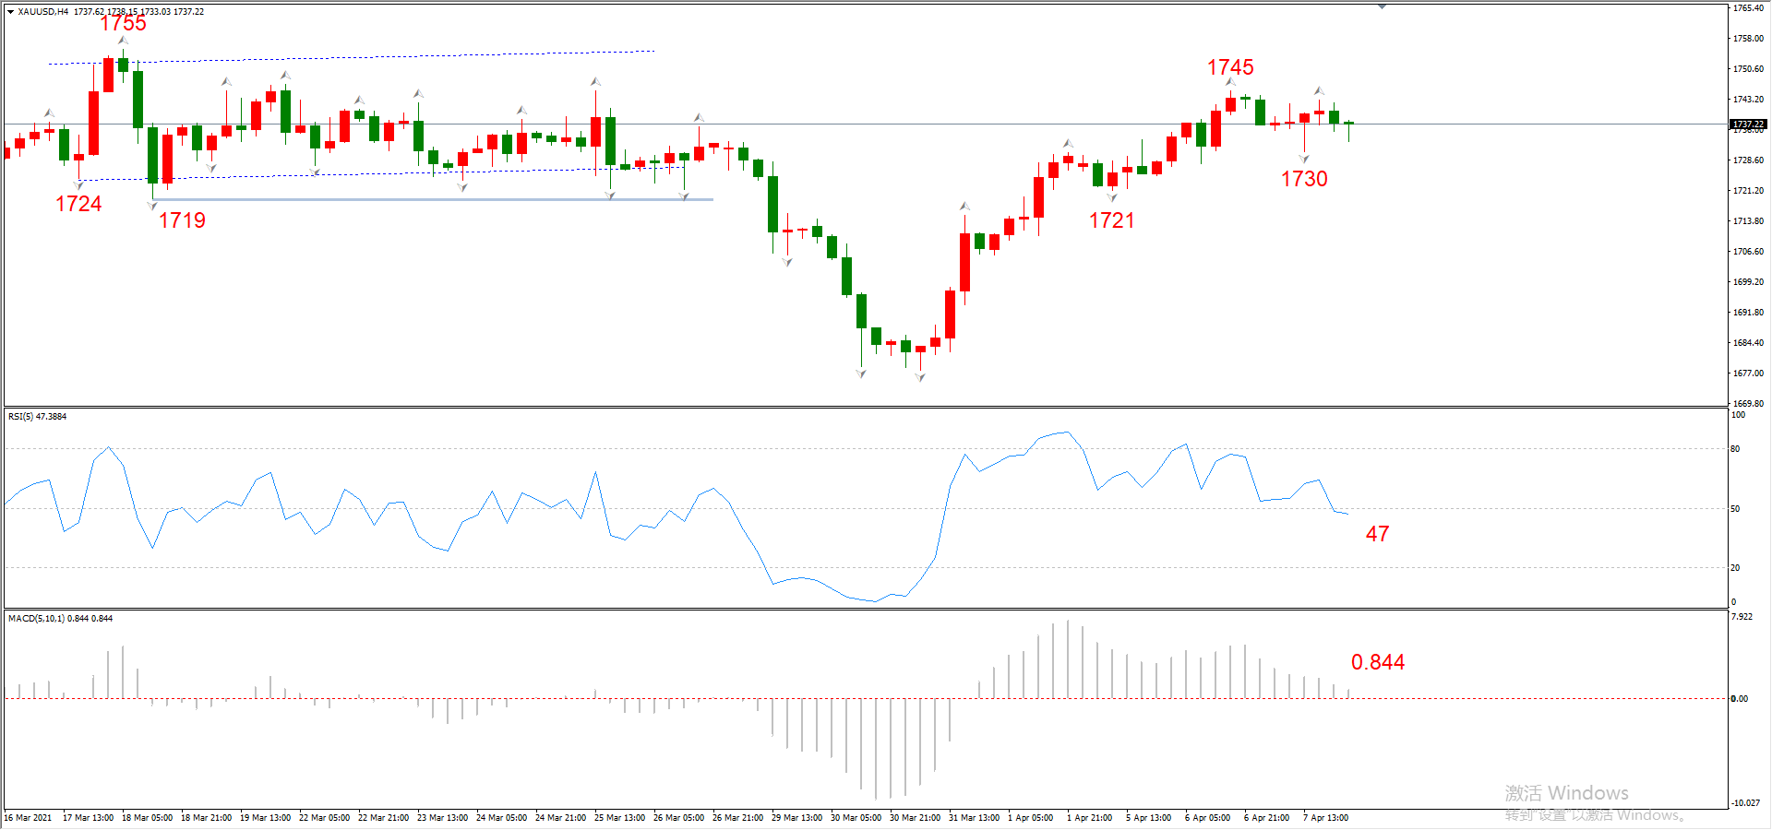Select the up fractal arrow under 1755

(x=123, y=41)
